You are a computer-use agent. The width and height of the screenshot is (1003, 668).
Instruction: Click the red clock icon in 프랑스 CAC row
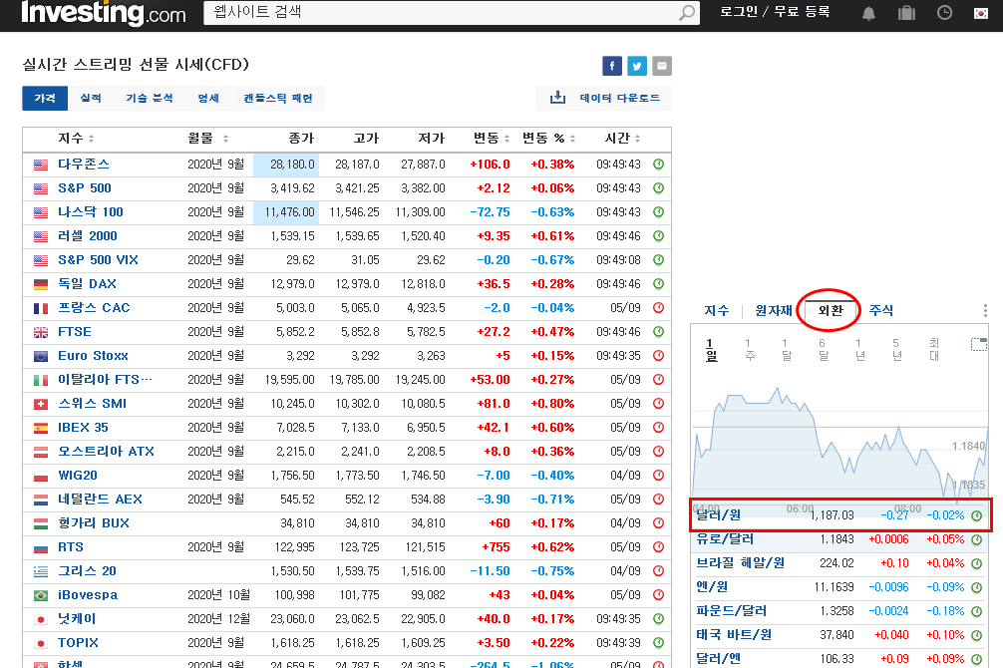coord(658,308)
